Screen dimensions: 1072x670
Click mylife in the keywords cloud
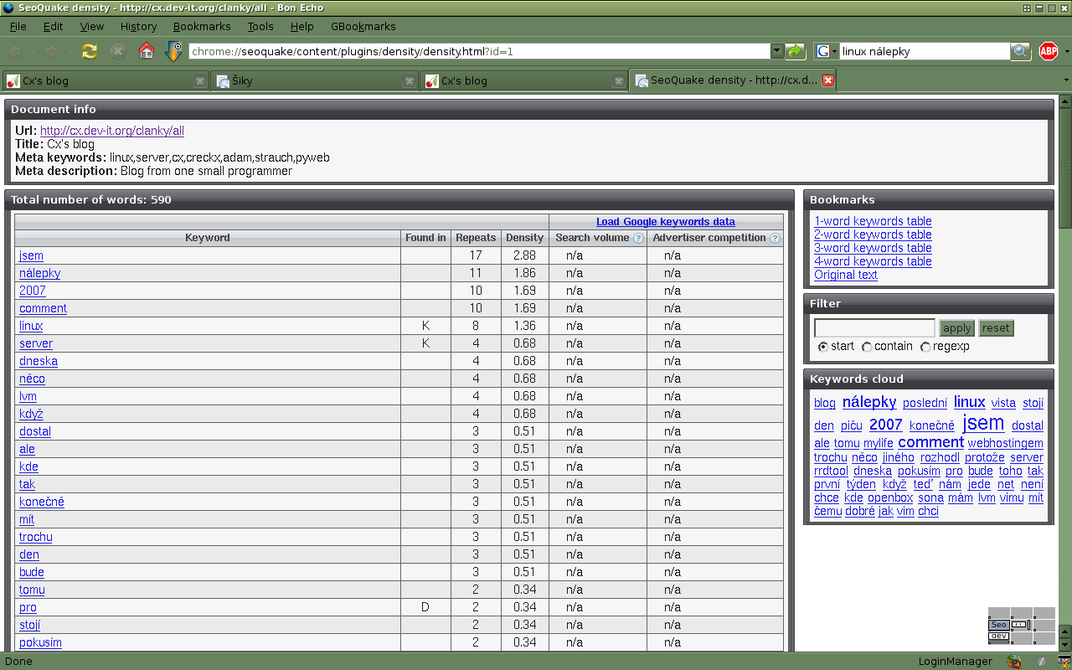click(879, 443)
